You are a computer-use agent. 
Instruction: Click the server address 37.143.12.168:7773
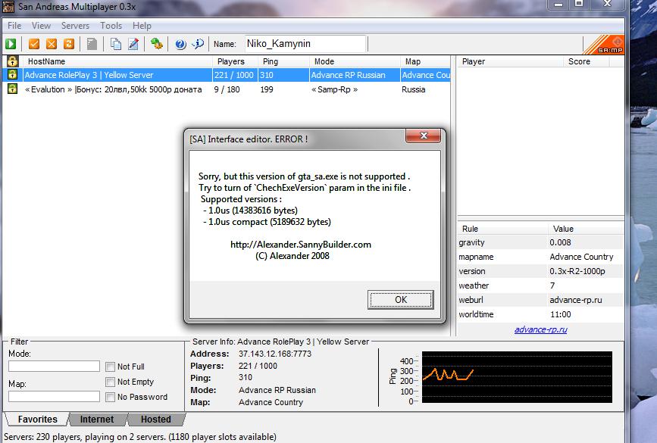(x=275, y=354)
